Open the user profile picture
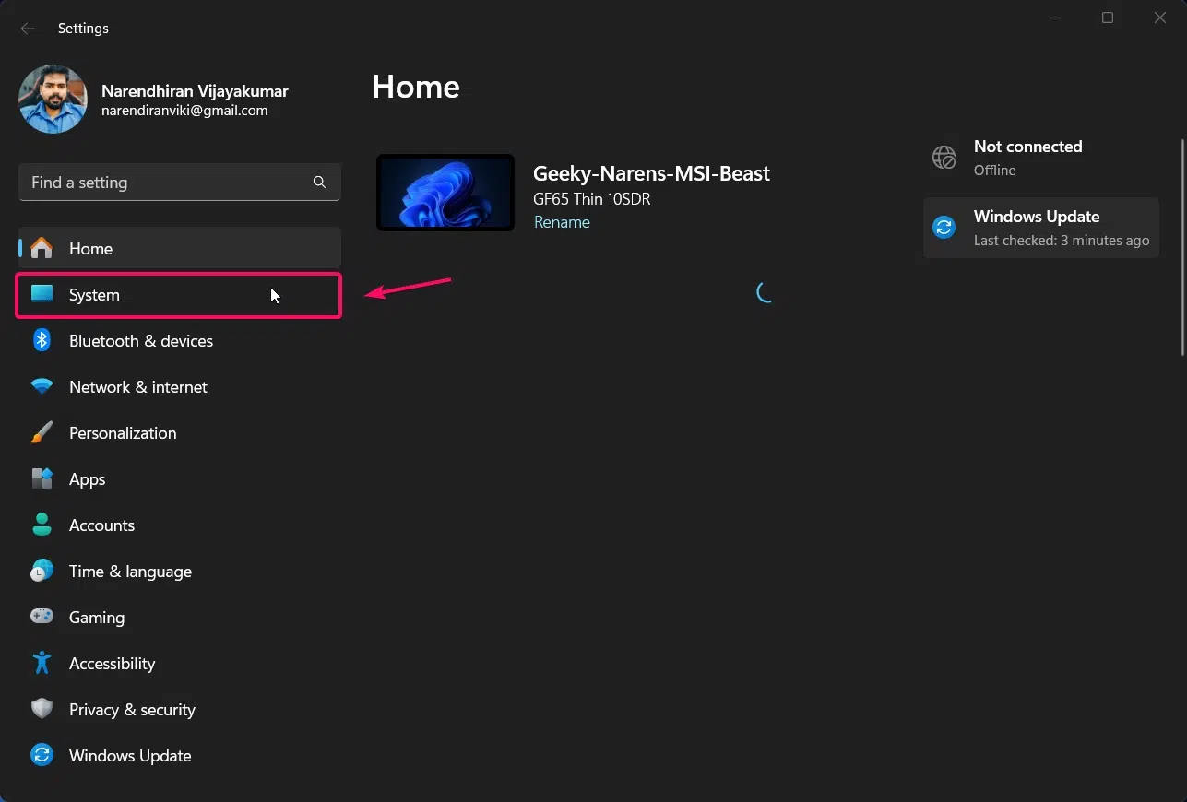Screen dimensions: 1187x802 (x=53, y=100)
